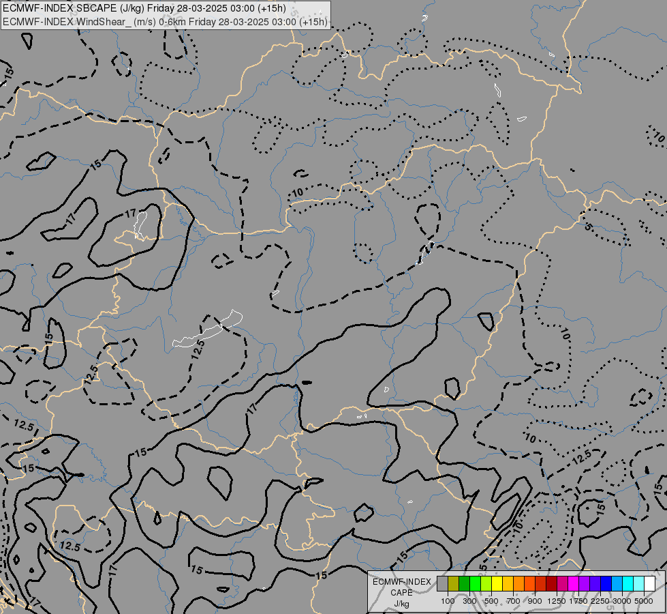
Task: Click the 'CAPE' label in legend
Action: (401, 593)
